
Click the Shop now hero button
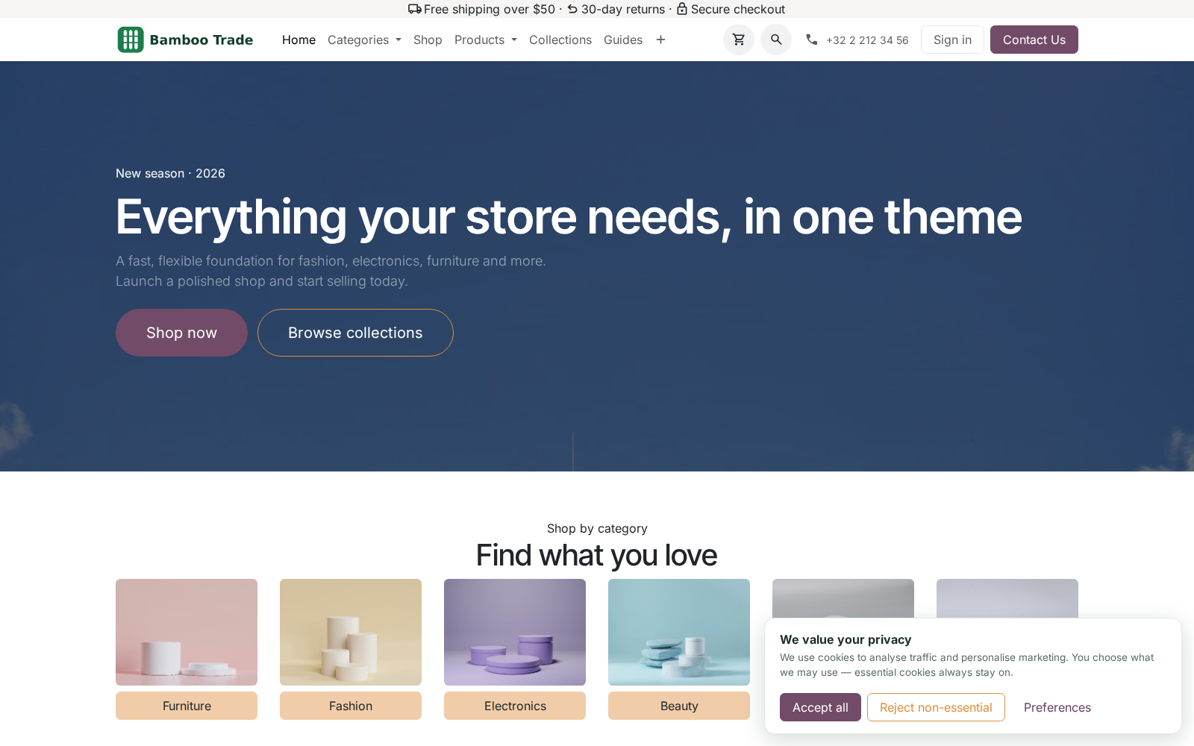point(181,333)
